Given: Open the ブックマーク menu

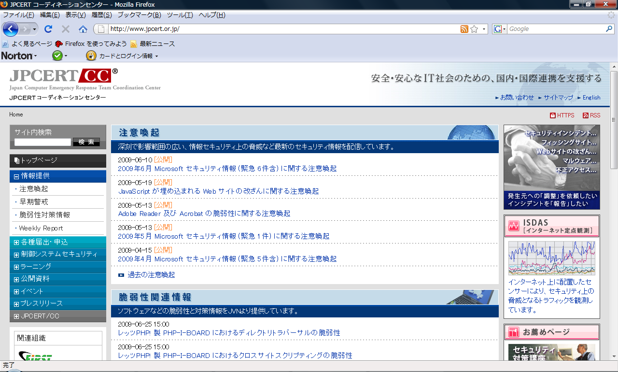Looking at the screenshot, I should coord(140,15).
